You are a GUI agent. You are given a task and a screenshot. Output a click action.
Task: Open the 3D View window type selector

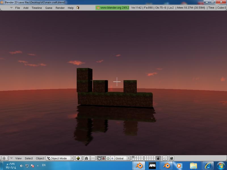(5, 158)
